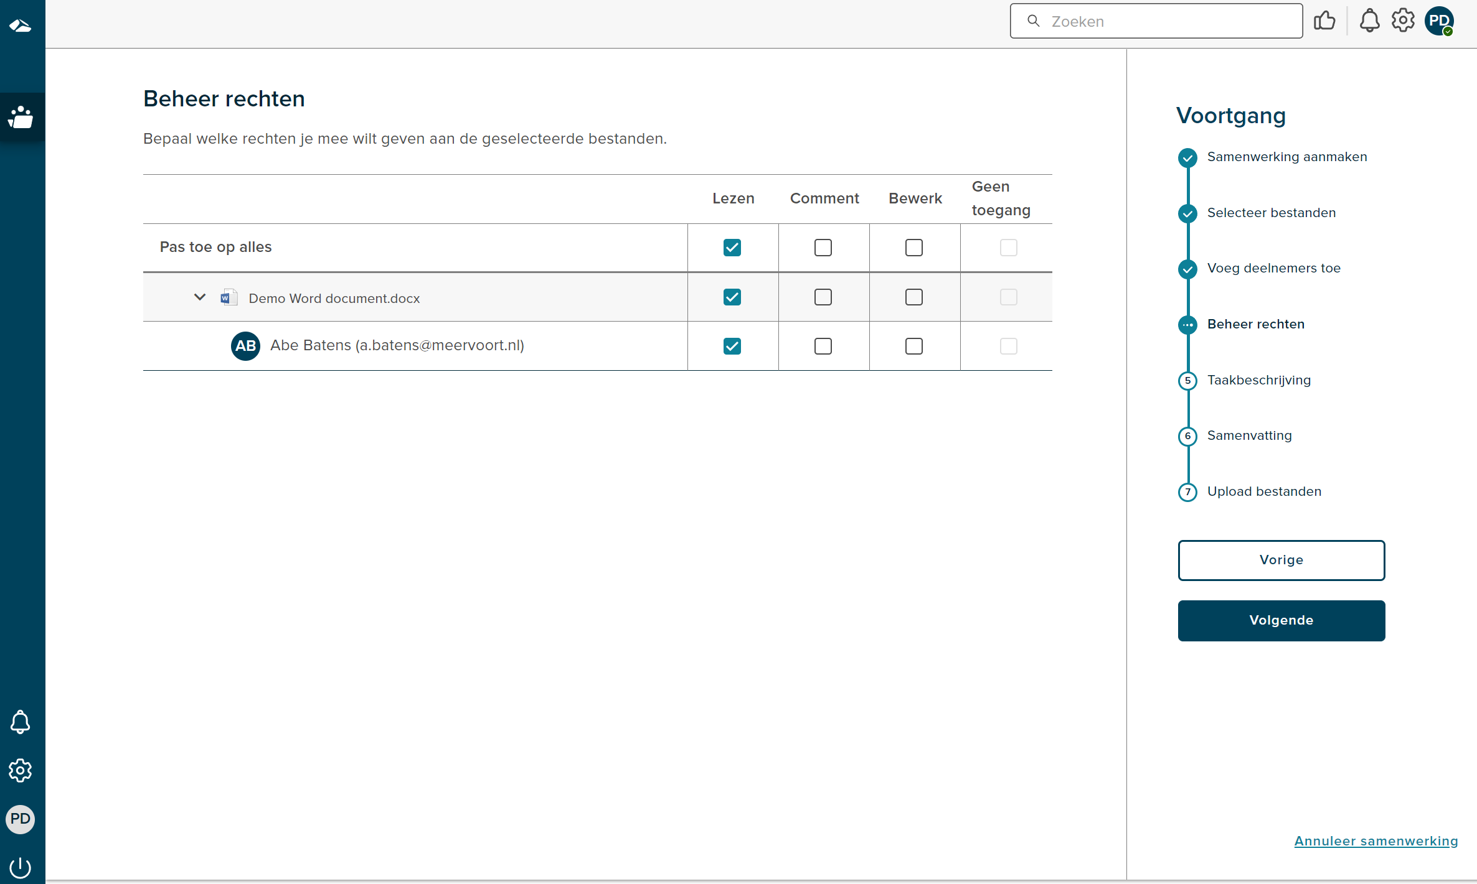The image size is (1477, 884).
Task: Click the user profile PD avatar icon
Action: [x=1440, y=21]
